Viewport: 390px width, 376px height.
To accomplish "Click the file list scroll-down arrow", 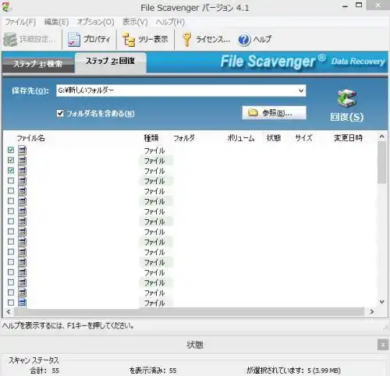I will pos(381,302).
